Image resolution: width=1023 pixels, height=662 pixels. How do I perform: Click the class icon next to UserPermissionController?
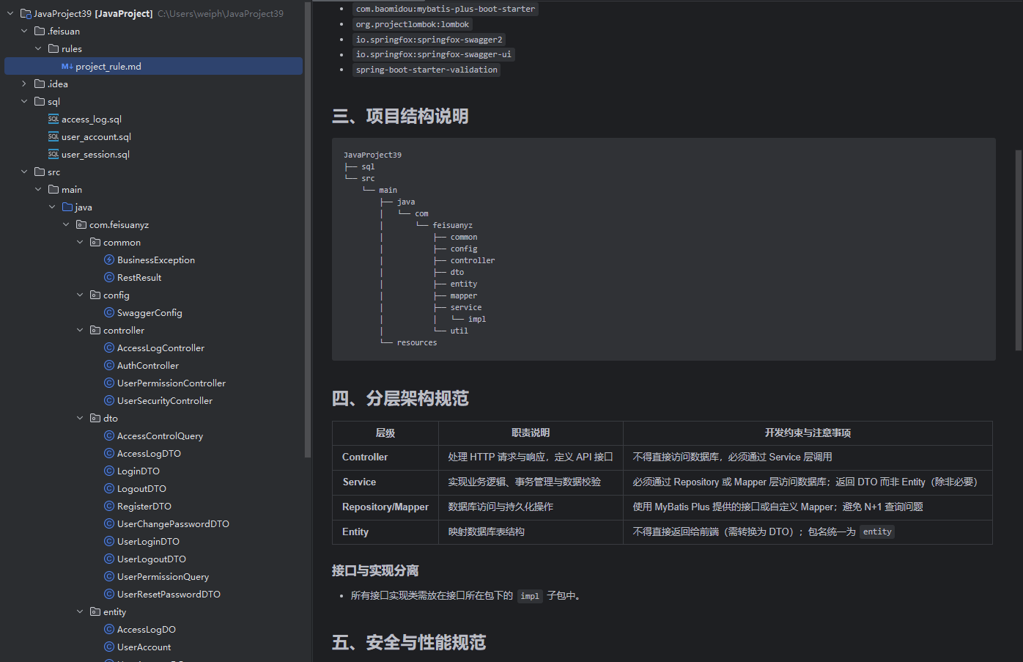click(x=109, y=383)
